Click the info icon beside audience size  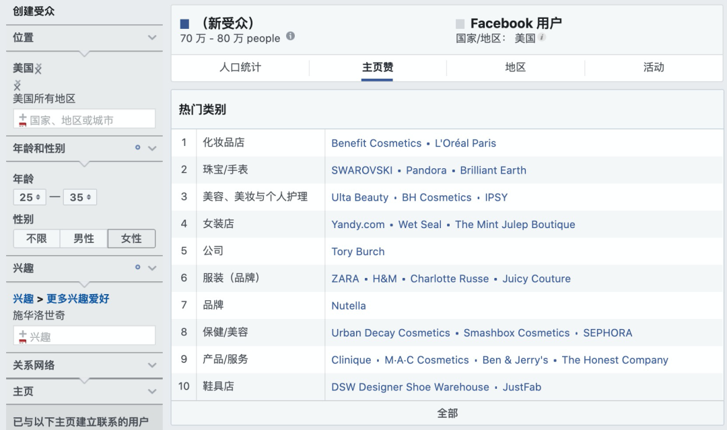coord(290,36)
